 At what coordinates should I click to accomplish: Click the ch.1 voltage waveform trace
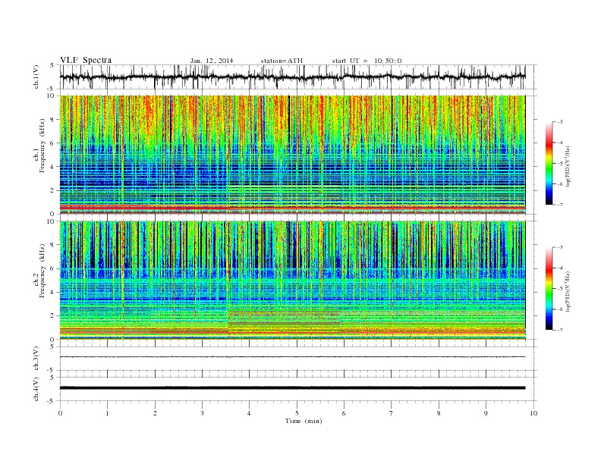[292, 77]
